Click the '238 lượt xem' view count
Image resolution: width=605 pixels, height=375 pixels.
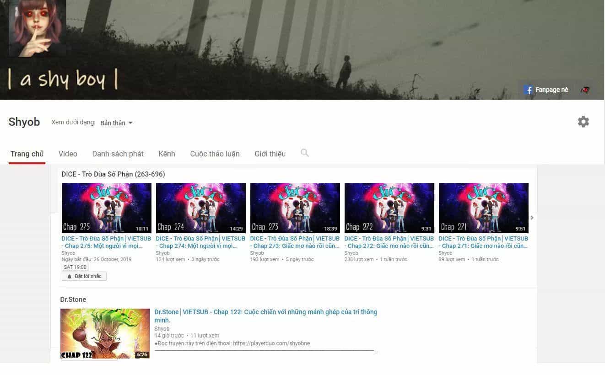coord(359,259)
